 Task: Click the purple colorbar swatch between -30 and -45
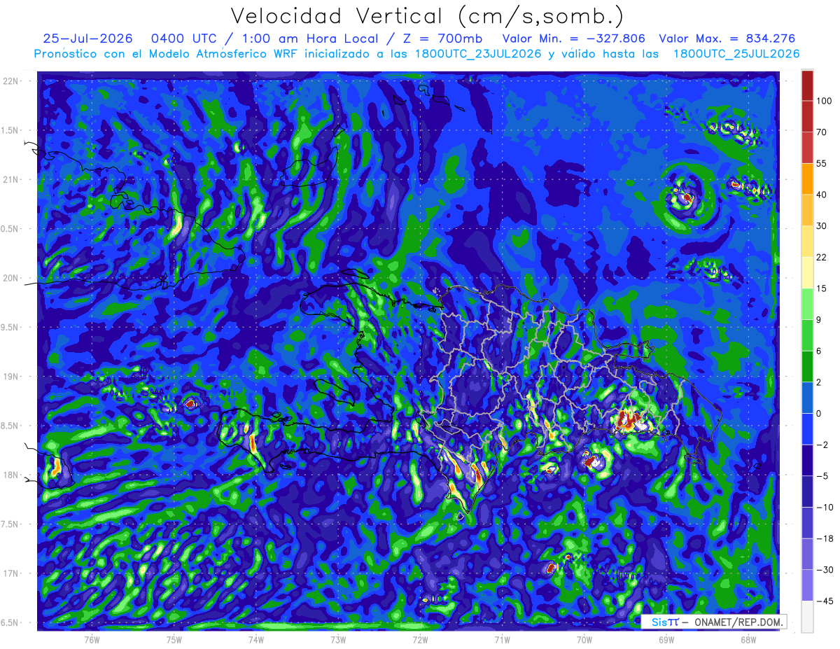click(x=807, y=585)
